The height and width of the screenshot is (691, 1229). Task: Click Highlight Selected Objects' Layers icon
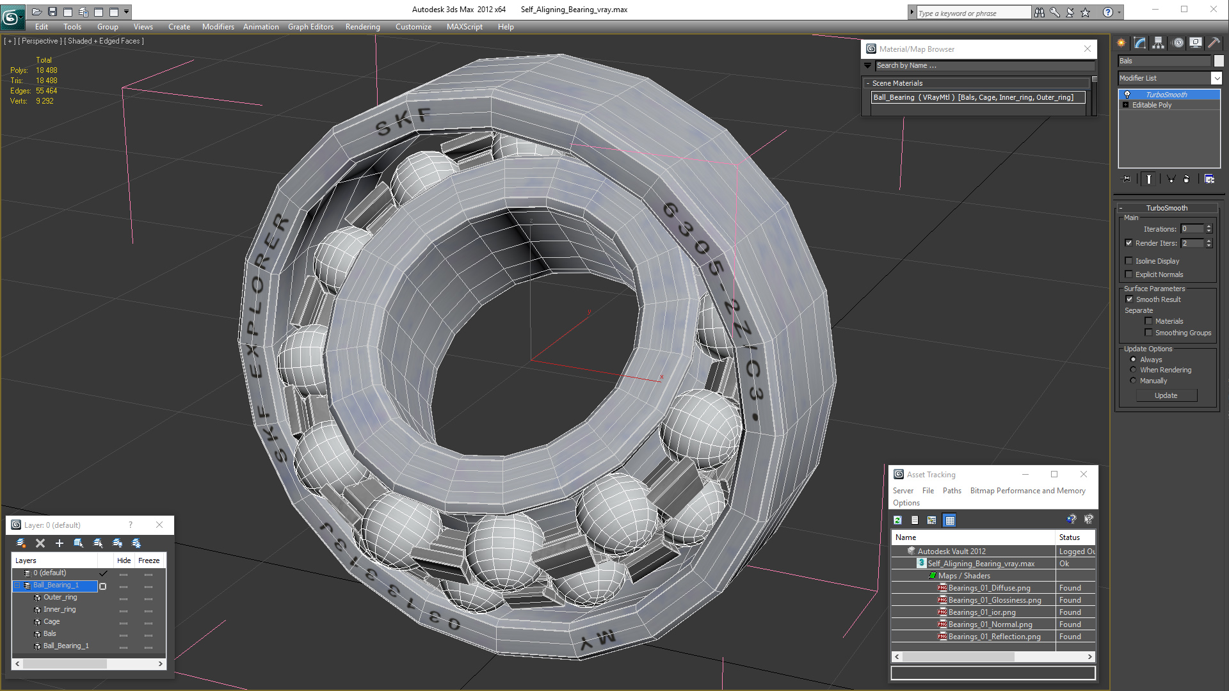click(x=98, y=543)
